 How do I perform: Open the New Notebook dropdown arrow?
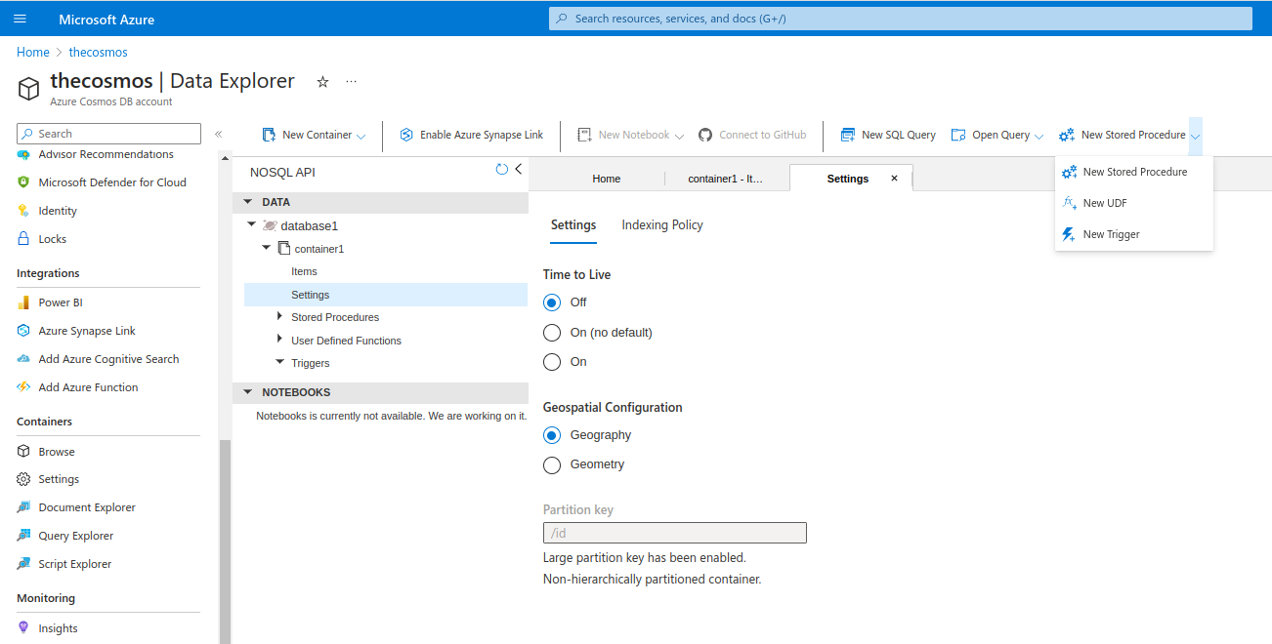point(680,136)
